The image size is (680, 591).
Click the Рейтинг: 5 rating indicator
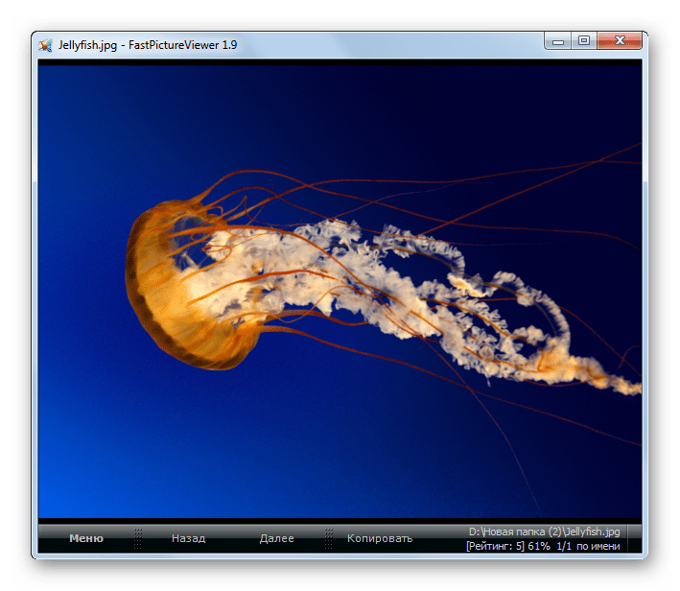click(496, 546)
